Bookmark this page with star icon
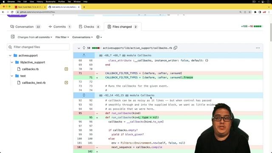 (249, 12)
